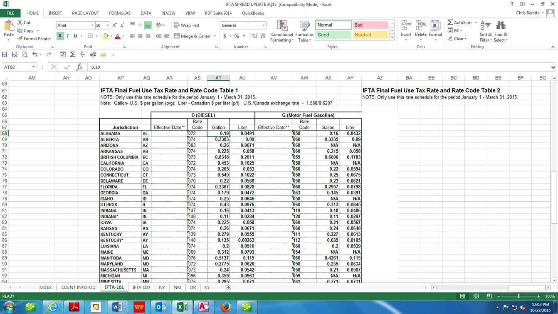Toggle Wrap Text for the cell
Viewport: 558px width, 314px height.
point(187,25)
